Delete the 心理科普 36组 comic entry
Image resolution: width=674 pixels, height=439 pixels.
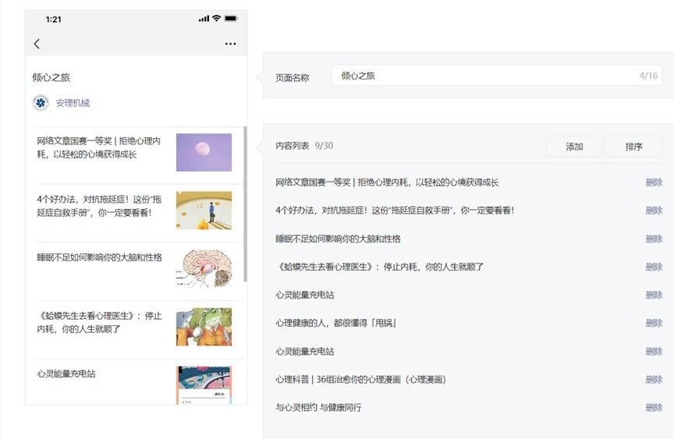(654, 379)
